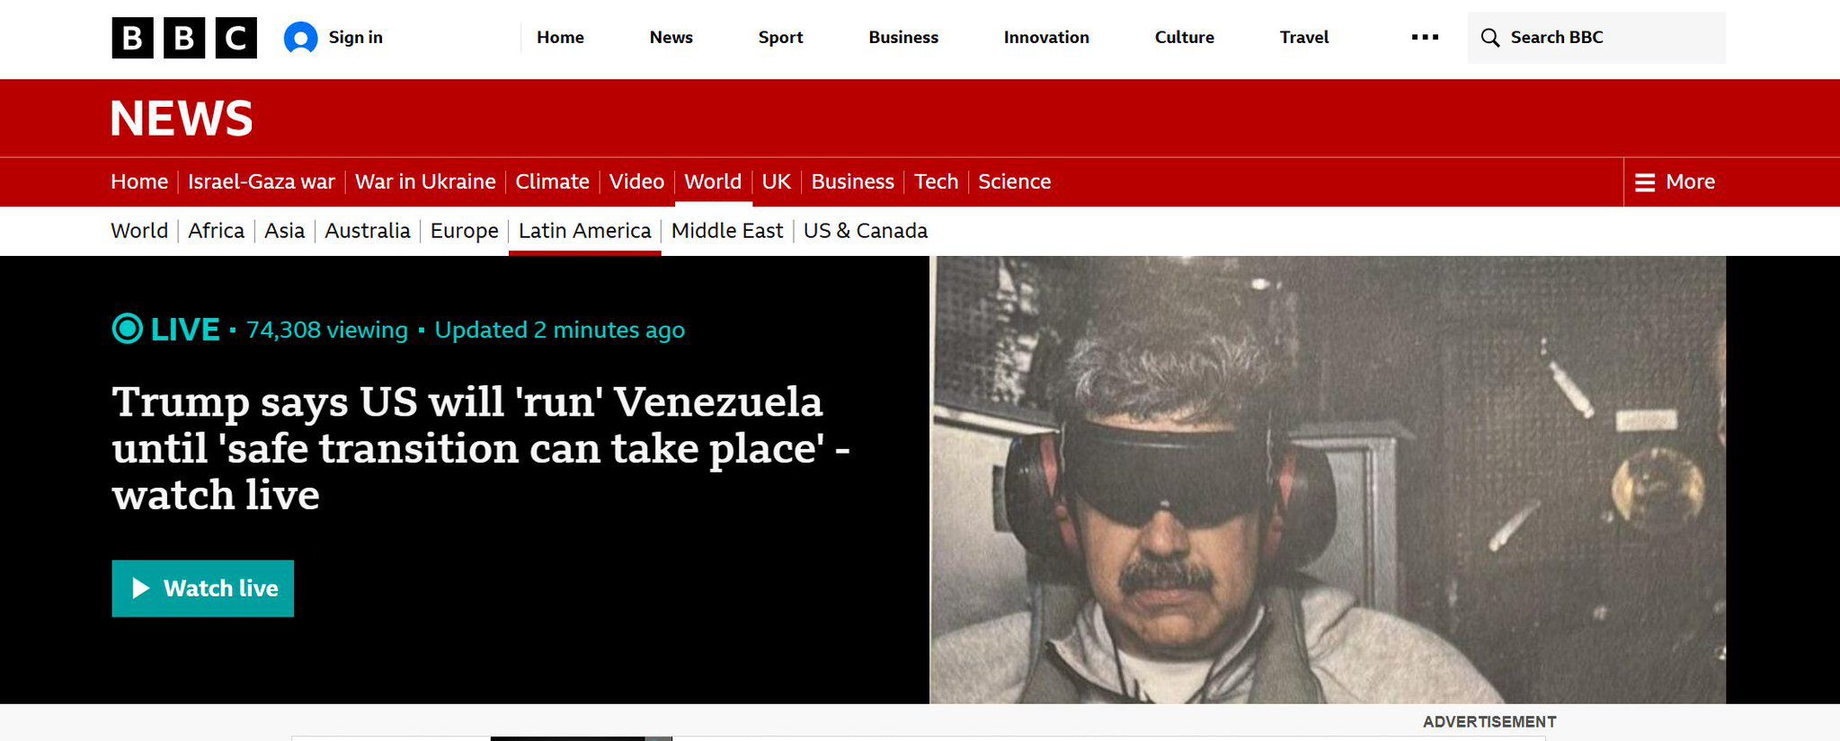The height and width of the screenshot is (741, 1840).
Task: Go to the US & Canada region
Action: pos(866,231)
